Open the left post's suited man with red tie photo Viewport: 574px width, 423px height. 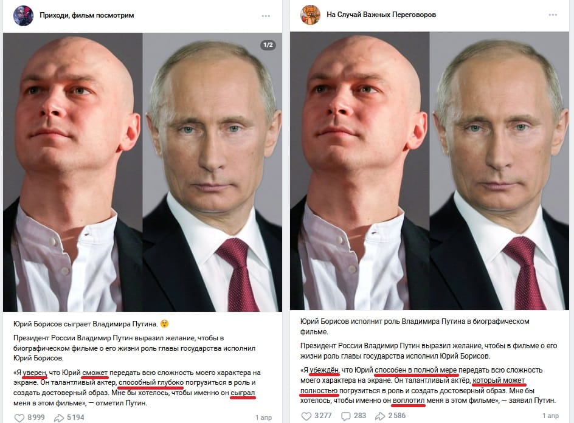click(212, 172)
